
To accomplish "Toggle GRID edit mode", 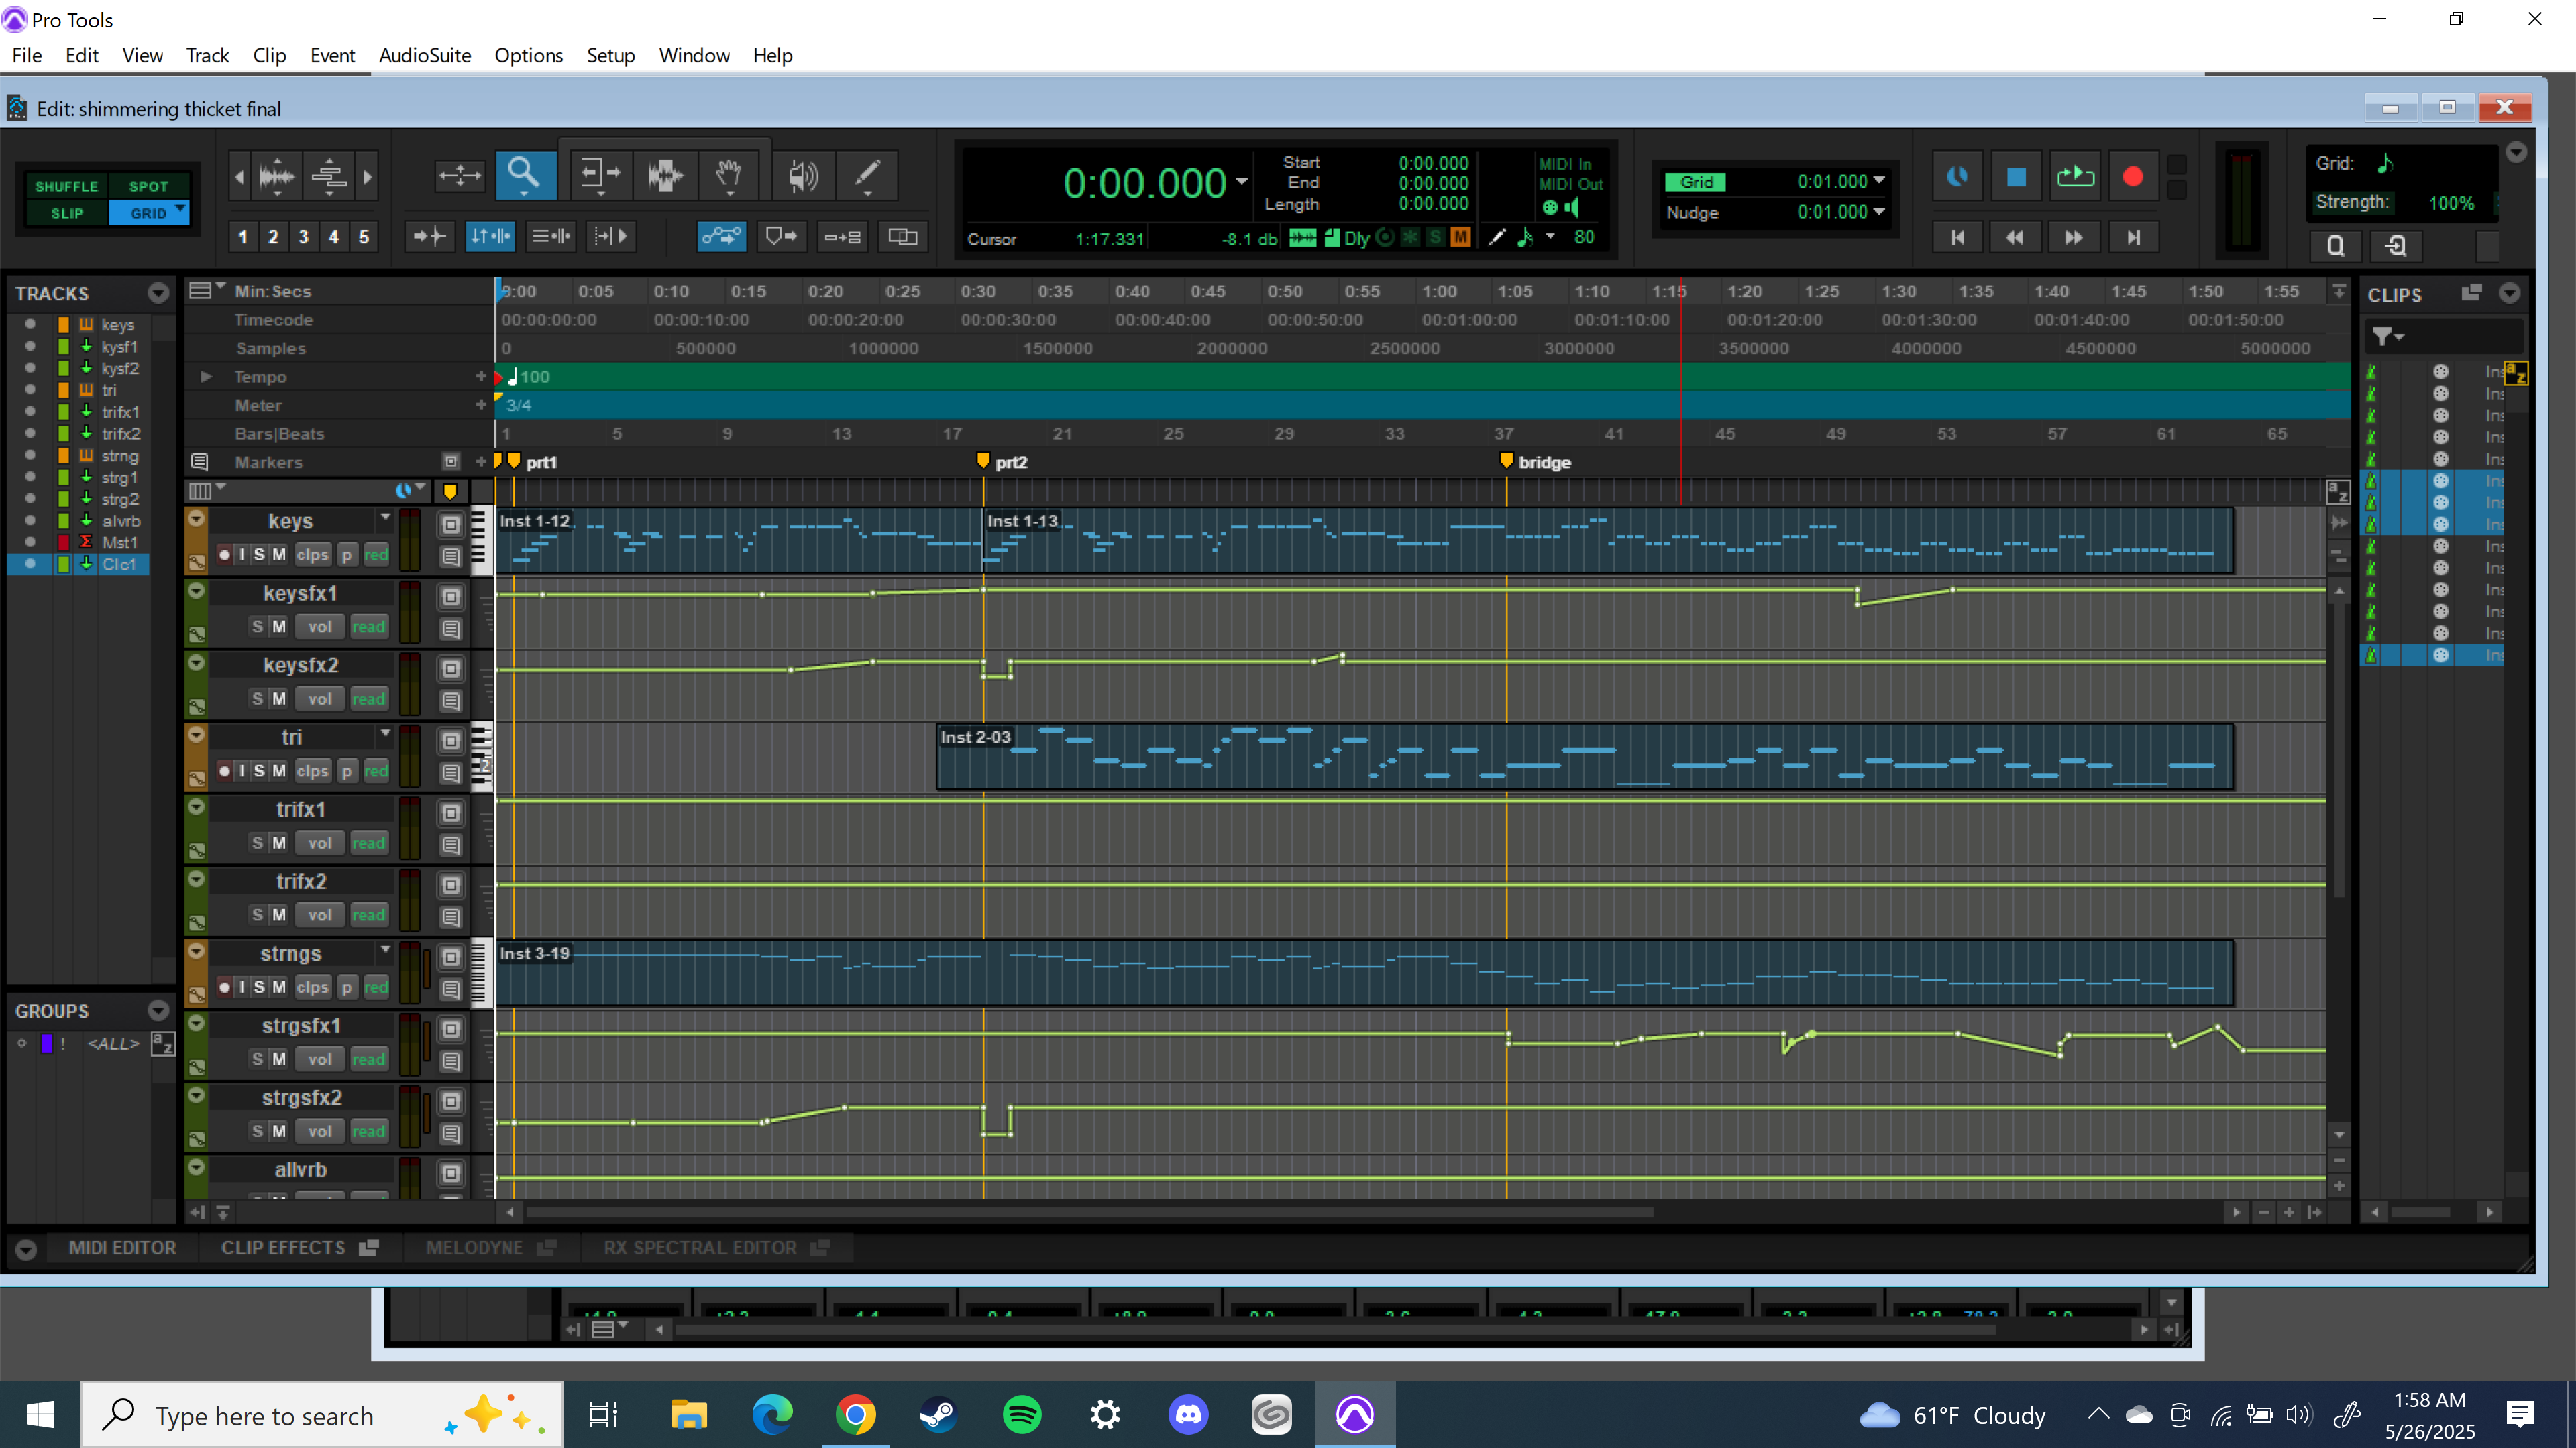I will [148, 213].
